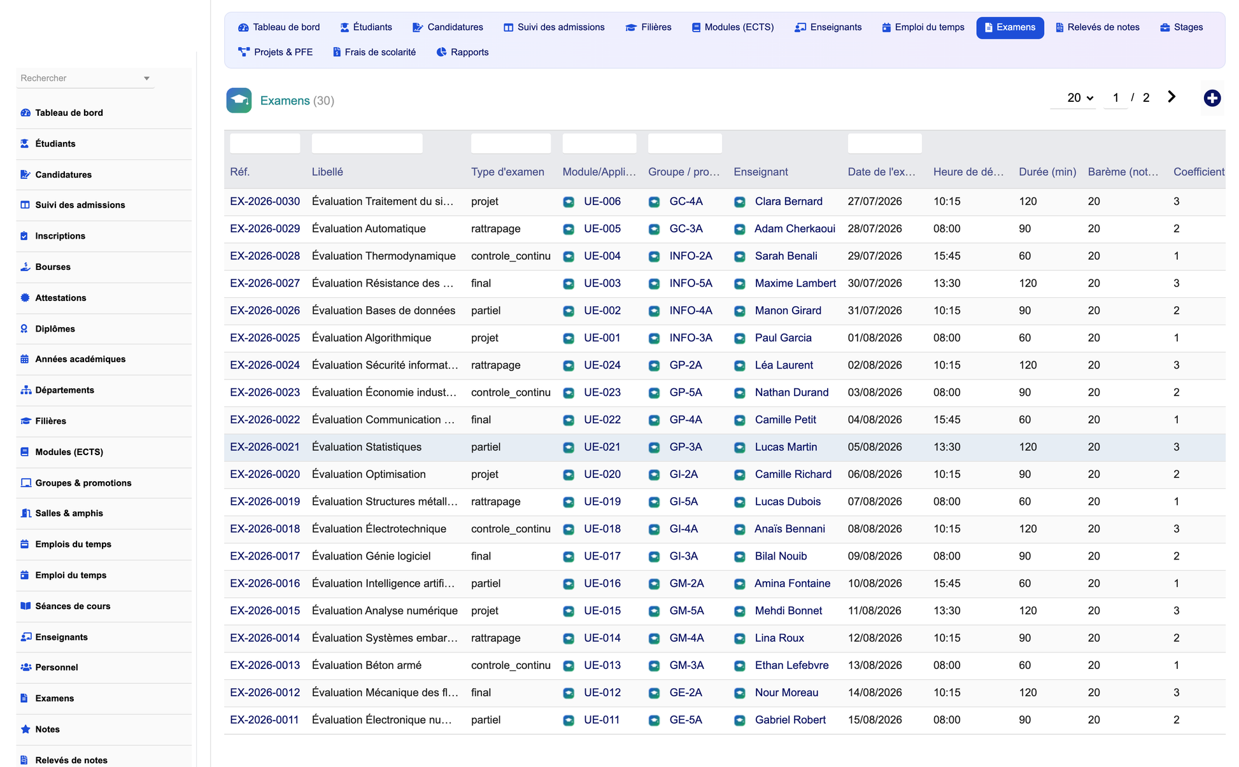The height and width of the screenshot is (767, 1239).
Task: Click the add new exam plus icon
Action: click(1212, 98)
